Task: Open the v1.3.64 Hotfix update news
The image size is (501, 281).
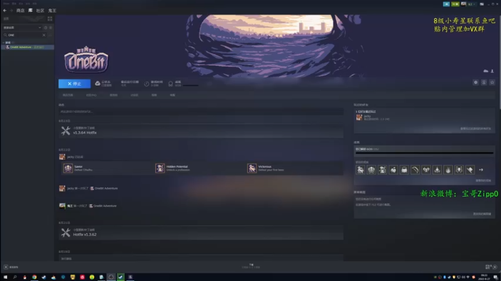Action: (201, 131)
